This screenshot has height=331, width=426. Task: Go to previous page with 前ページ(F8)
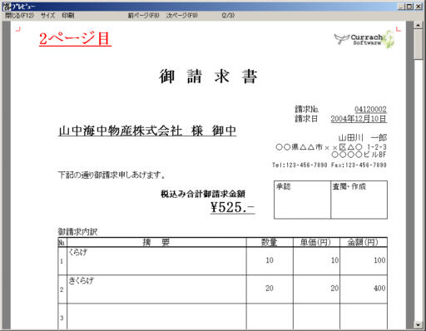[x=143, y=16]
